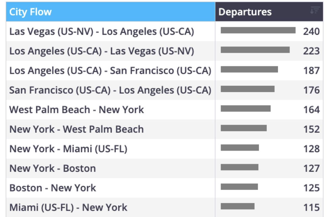Click the bar for 240 departures

pos(258,30)
